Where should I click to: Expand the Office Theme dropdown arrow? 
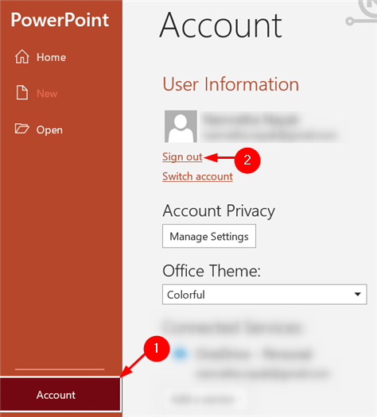(x=358, y=294)
